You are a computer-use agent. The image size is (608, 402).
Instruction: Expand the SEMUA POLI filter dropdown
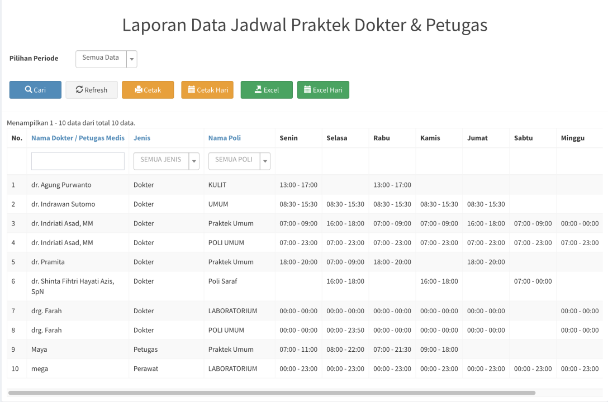pos(265,161)
